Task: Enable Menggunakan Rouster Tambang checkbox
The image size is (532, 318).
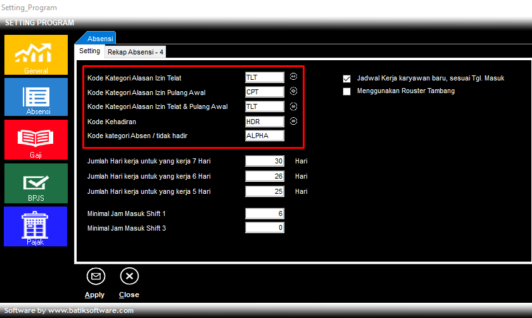Action: click(346, 91)
